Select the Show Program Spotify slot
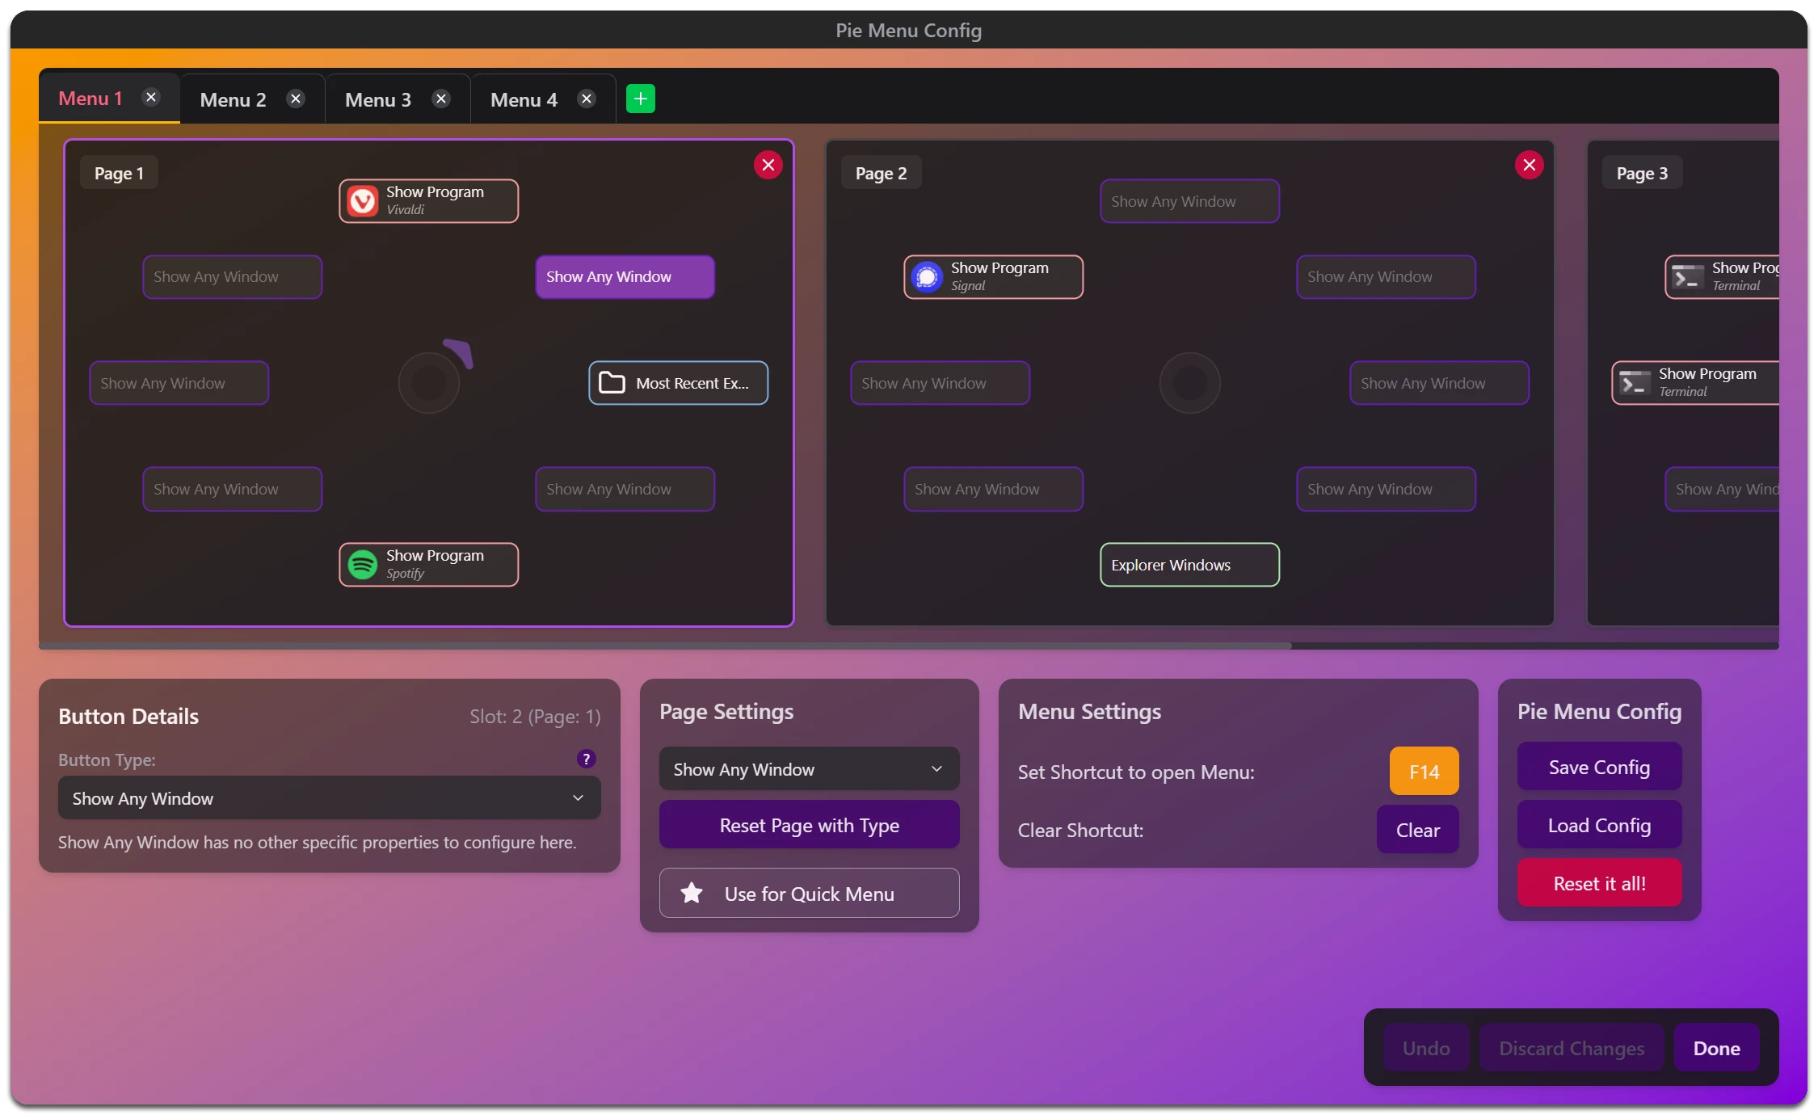 (428, 565)
